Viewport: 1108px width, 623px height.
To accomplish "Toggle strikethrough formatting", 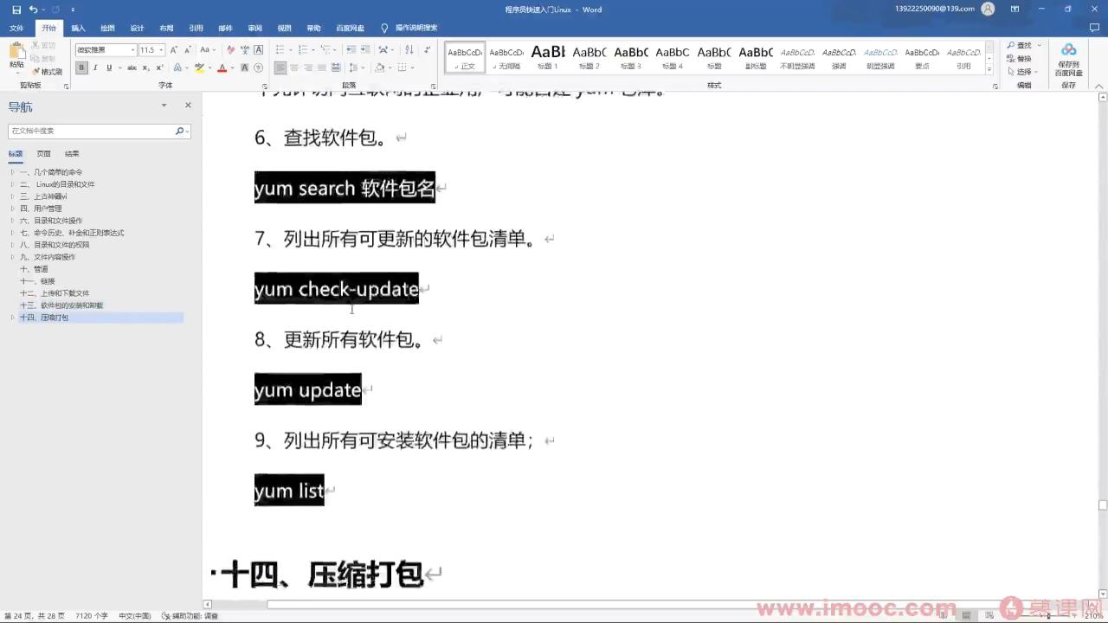I will tap(132, 67).
